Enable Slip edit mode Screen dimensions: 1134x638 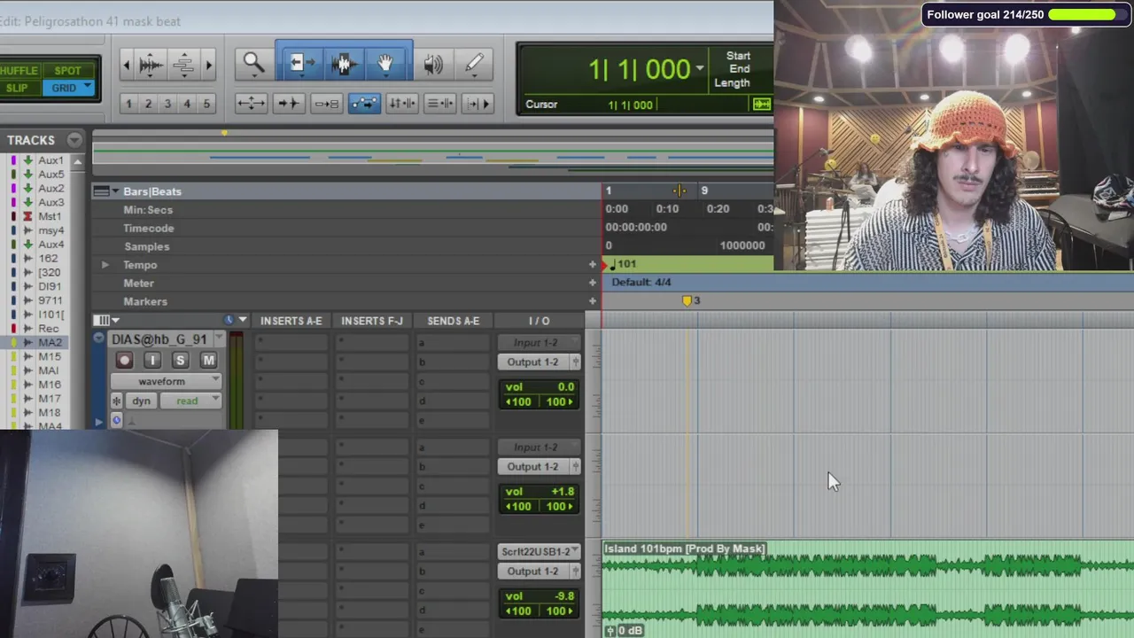[x=16, y=88]
